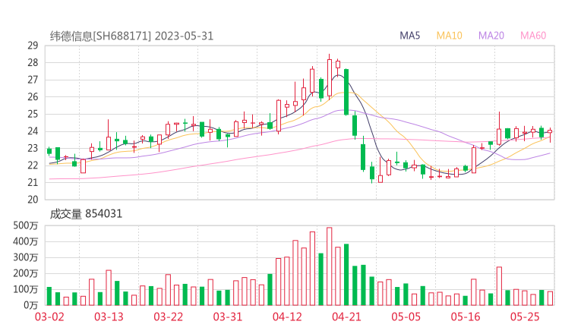
Task: Click the price axis value 28
Action: (33, 63)
